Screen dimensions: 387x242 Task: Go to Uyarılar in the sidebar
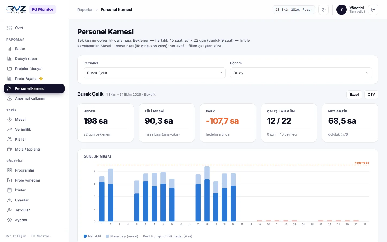pyautogui.click(x=34, y=200)
